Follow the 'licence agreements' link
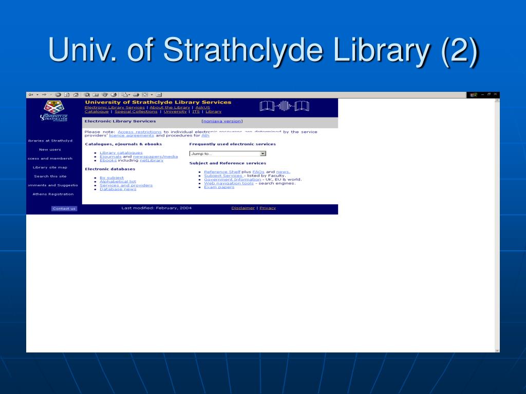 (131, 135)
